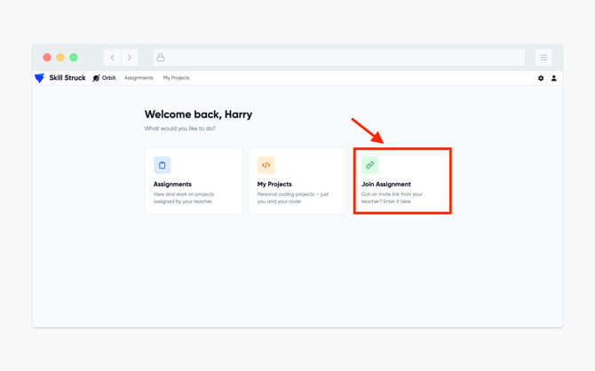This screenshot has width=595, height=371.
Task: Click the Orbit planet icon
Action: pyautogui.click(x=97, y=78)
